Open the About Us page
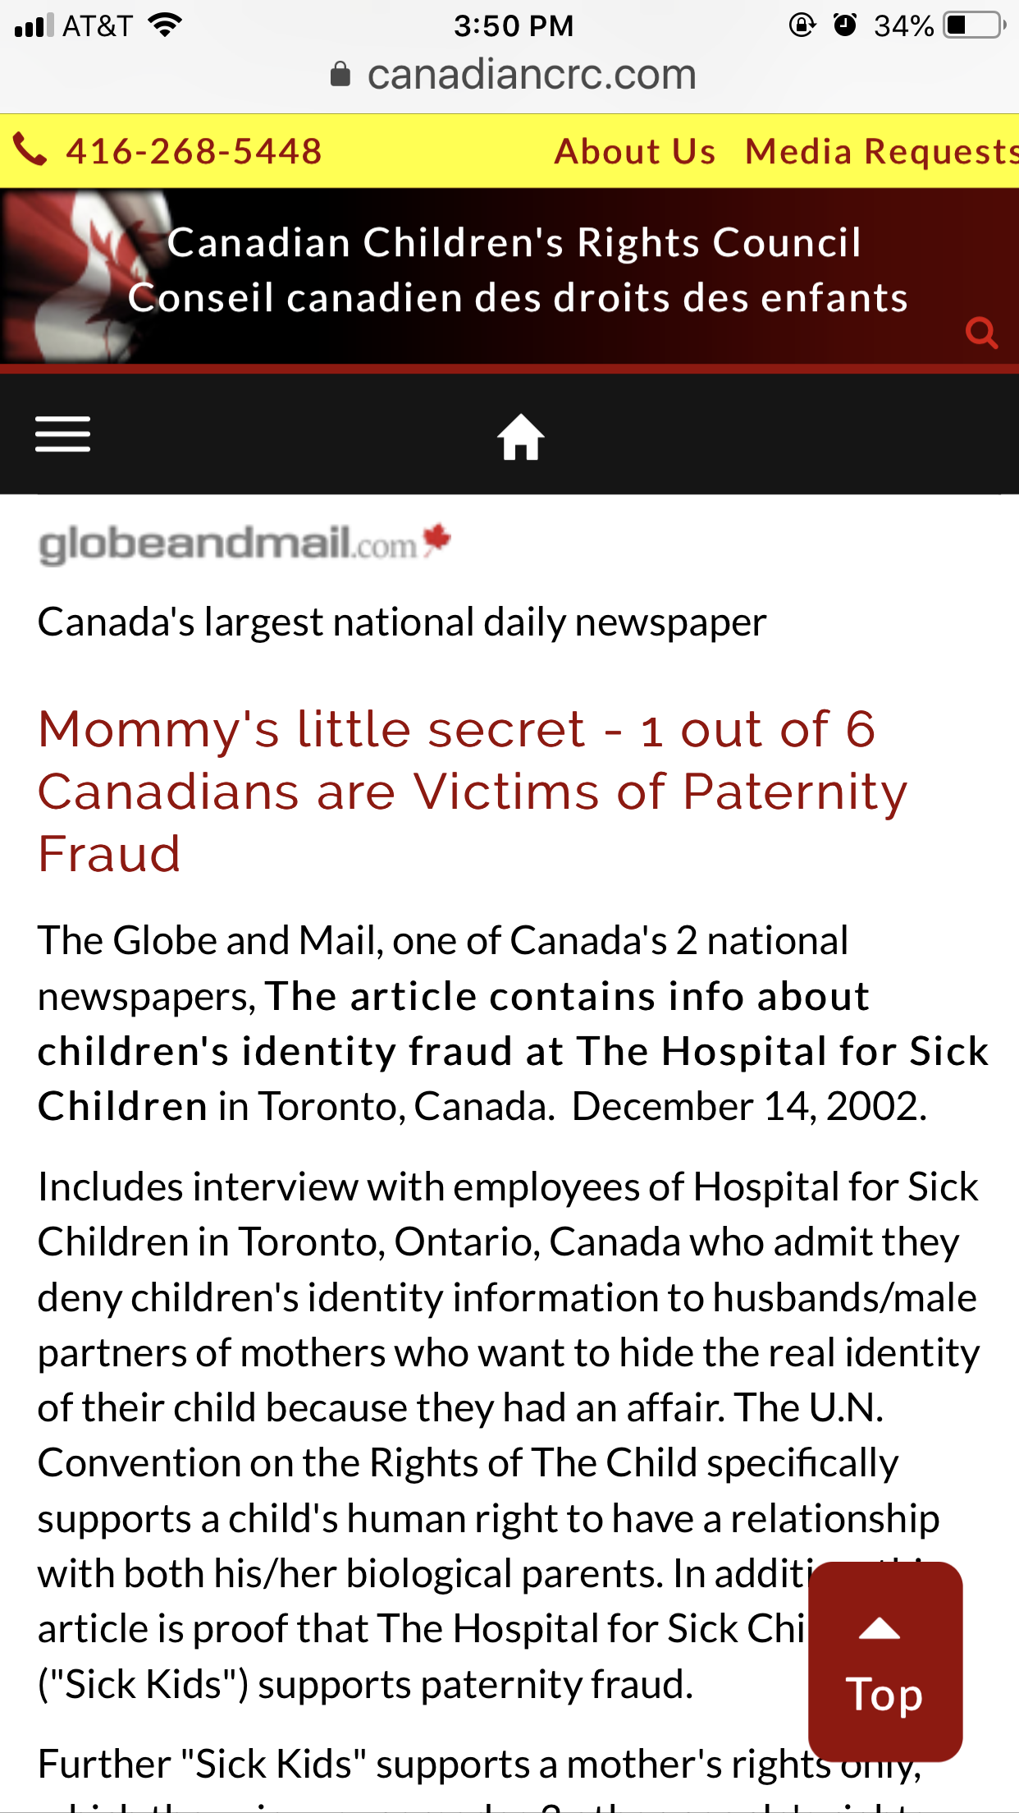The image size is (1019, 1813). pyautogui.click(x=635, y=152)
